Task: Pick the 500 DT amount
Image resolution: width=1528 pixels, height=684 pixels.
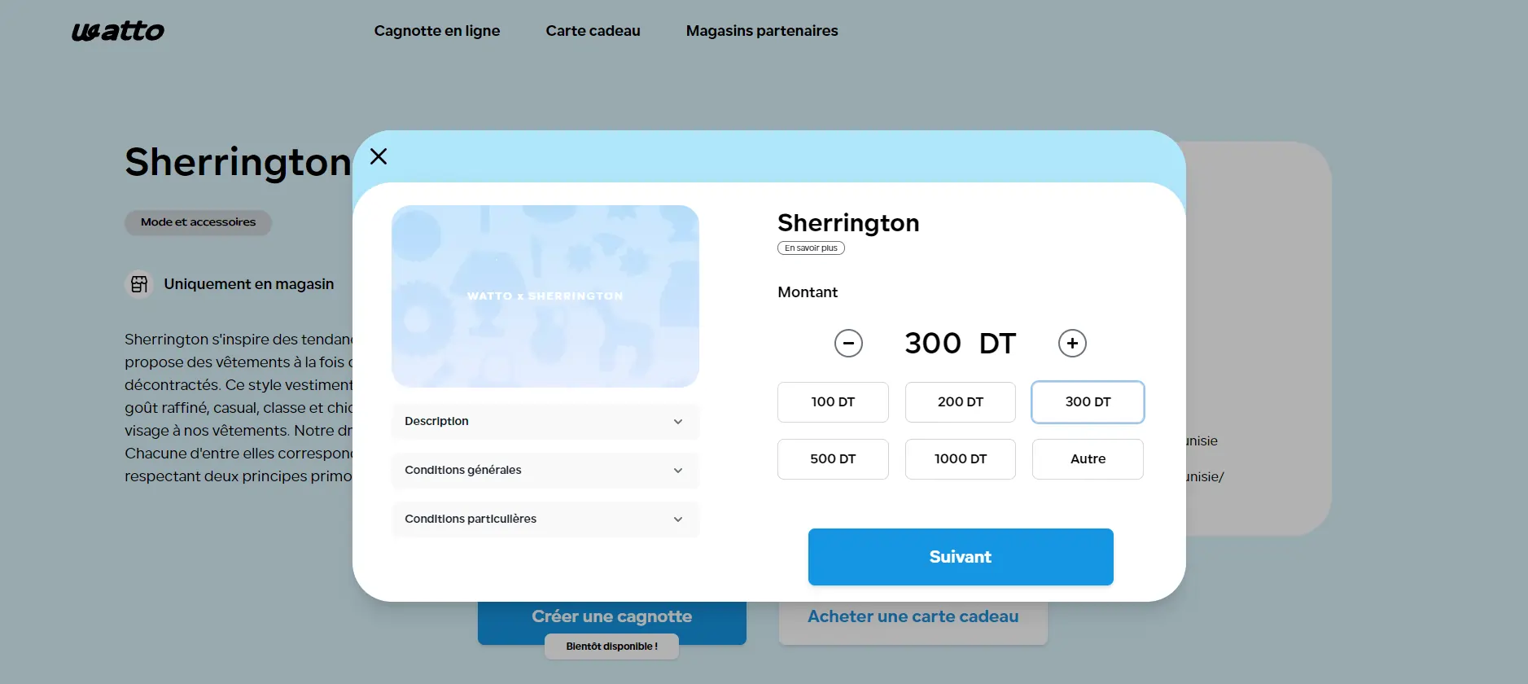Action: pos(833,459)
